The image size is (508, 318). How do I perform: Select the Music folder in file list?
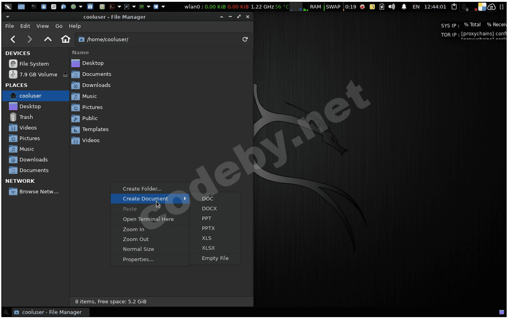point(84,96)
